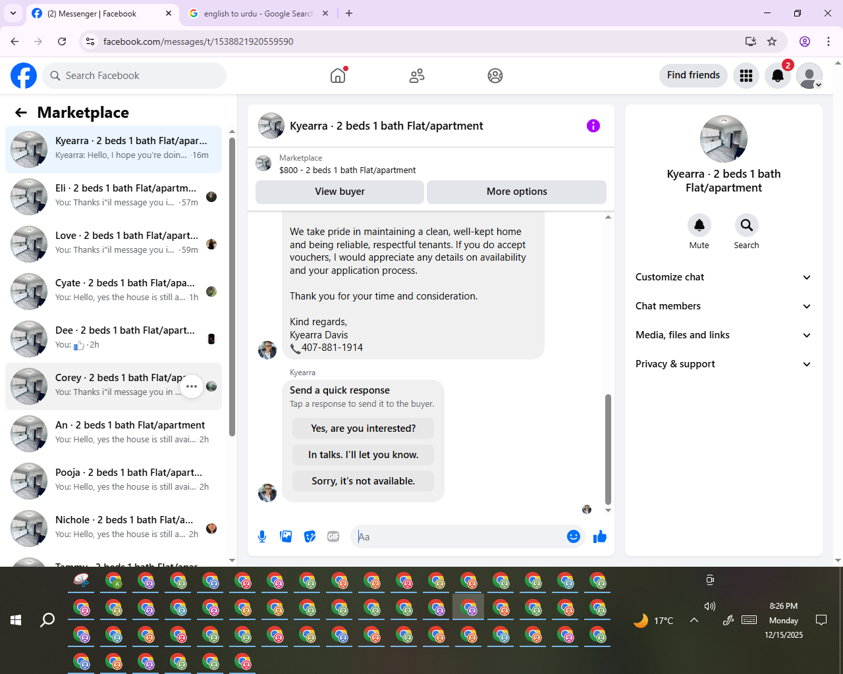
Task: Expand Customize chat section
Action: (x=723, y=277)
